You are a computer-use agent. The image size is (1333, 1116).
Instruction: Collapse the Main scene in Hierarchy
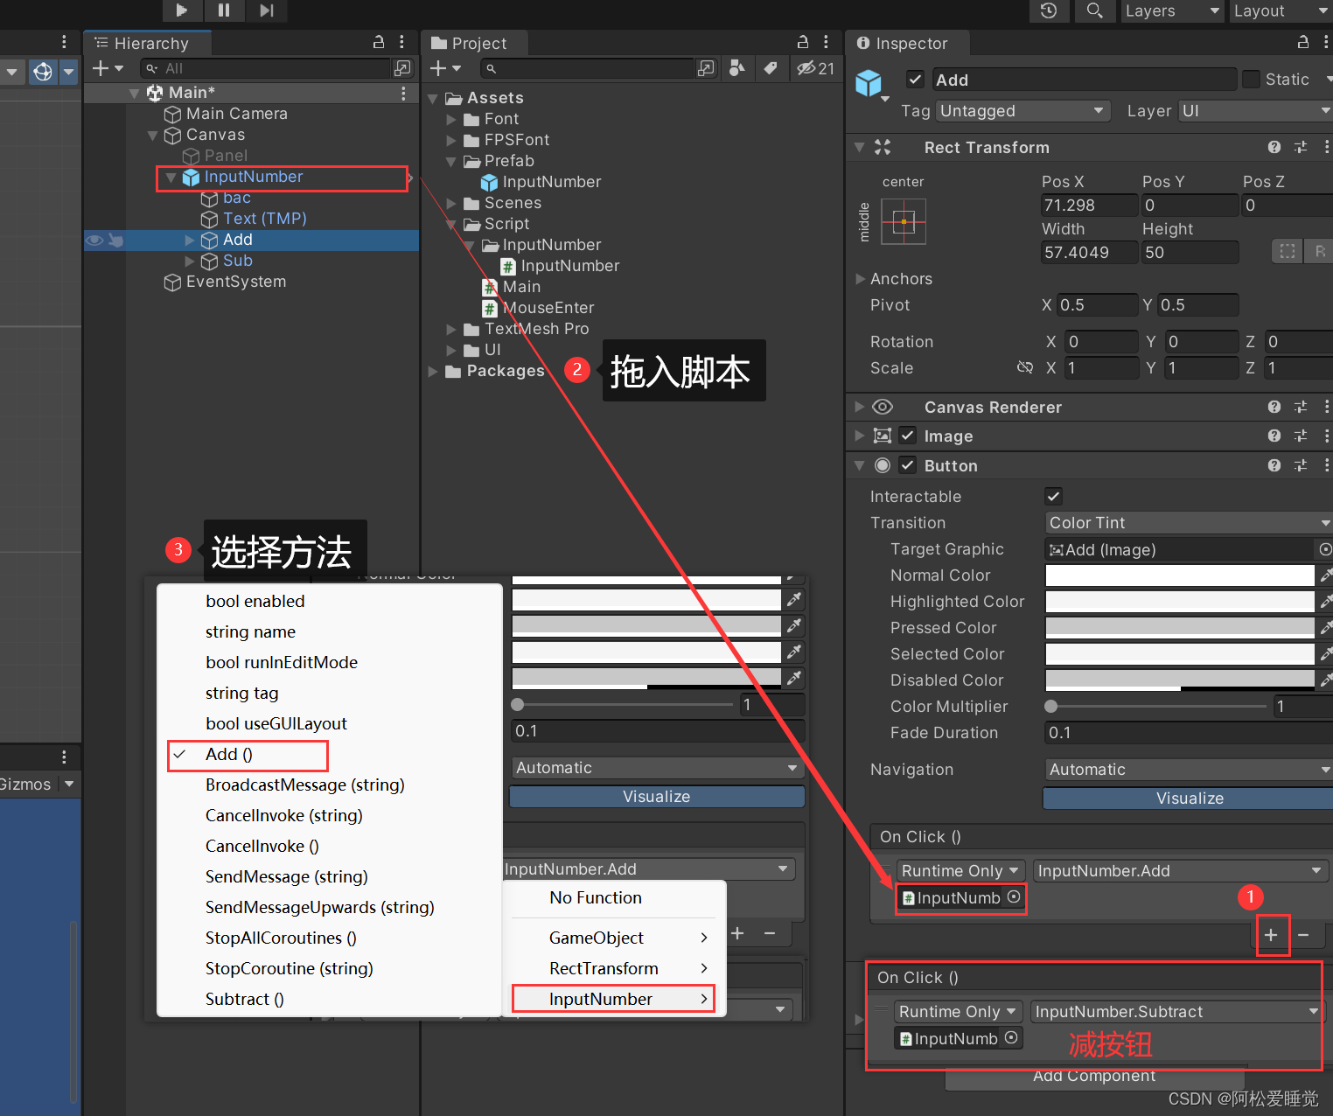pos(134,93)
